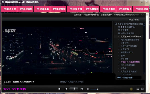150x94 pixels.
Task: Focus the 请输入关键字搜索 search field
Action: [129, 77]
